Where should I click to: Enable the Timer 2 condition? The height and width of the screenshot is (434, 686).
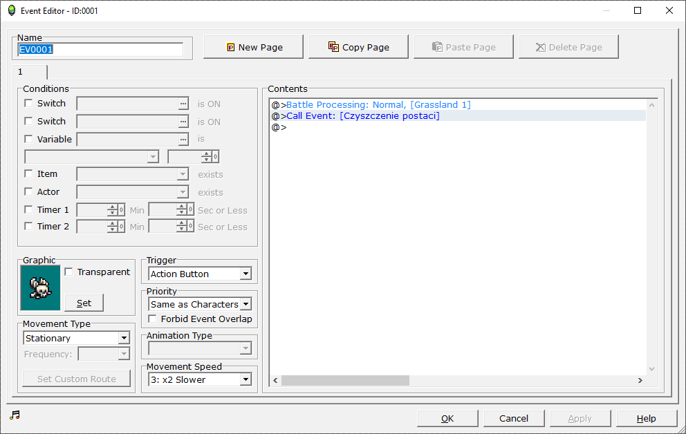pos(29,227)
